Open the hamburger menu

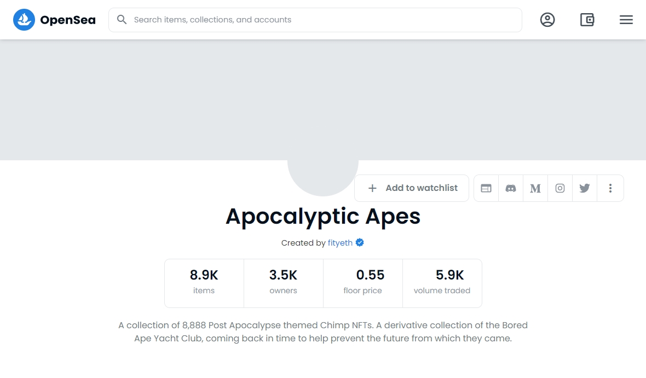(x=626, y=20)
